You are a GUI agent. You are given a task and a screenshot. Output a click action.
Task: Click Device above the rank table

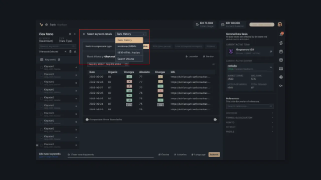208,56
